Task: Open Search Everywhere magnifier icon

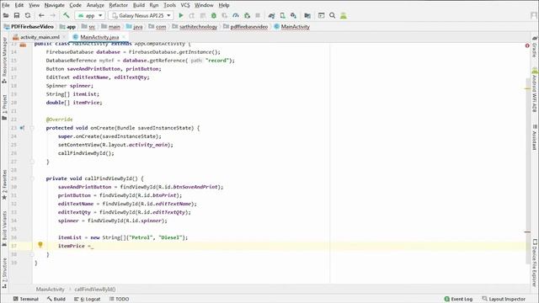Action: tap(333, 15)
